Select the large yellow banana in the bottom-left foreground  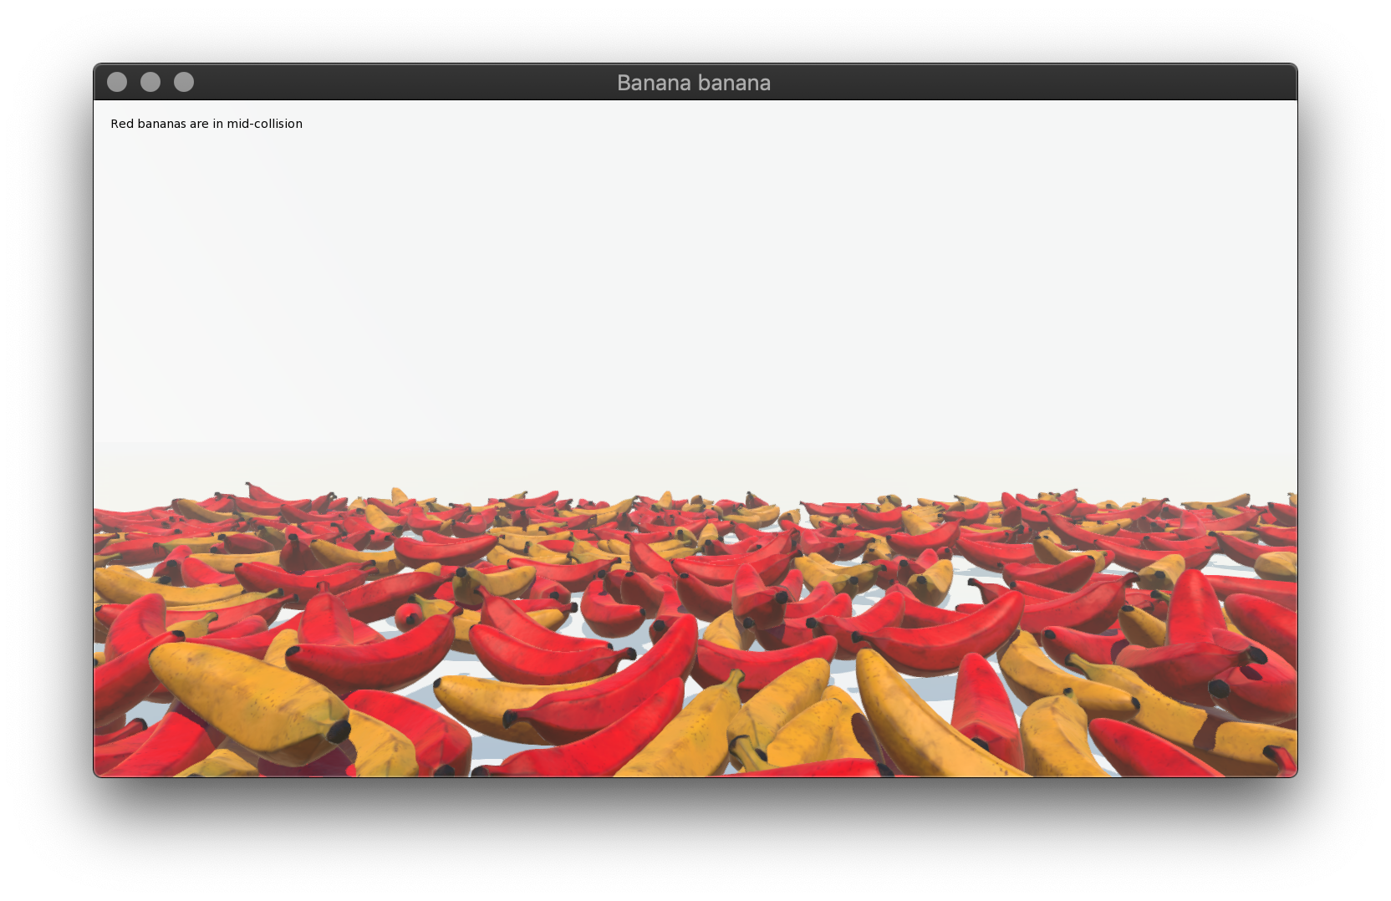click(242, 698)
